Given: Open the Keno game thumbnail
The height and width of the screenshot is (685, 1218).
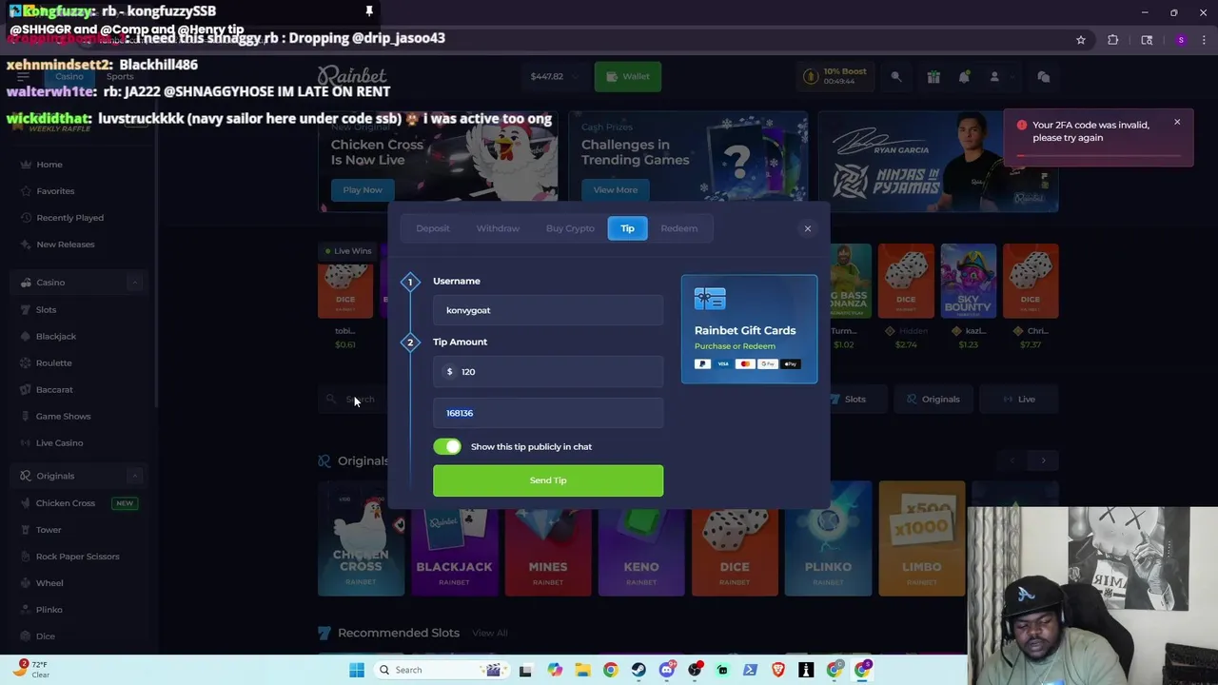Looking at the screenshot, I should (x=641, y=538).
